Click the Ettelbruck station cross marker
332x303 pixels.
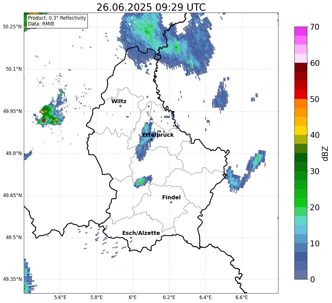[151, 140]
